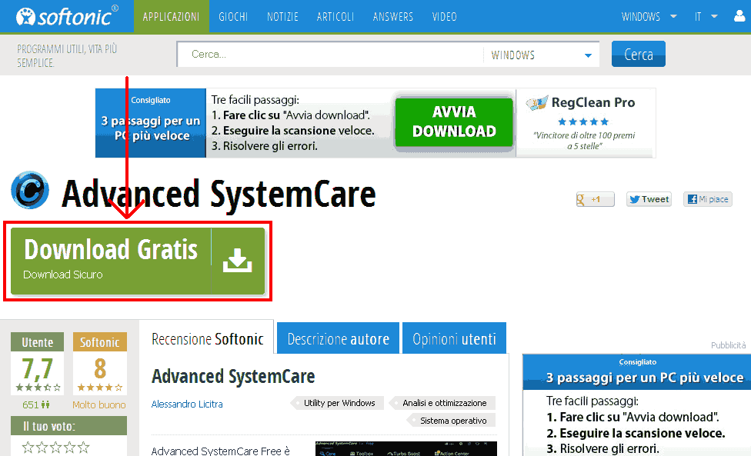The image size is (751, 456).
Task: Open the Alessandro Licitra author link
Action: [x=187, y=404]
